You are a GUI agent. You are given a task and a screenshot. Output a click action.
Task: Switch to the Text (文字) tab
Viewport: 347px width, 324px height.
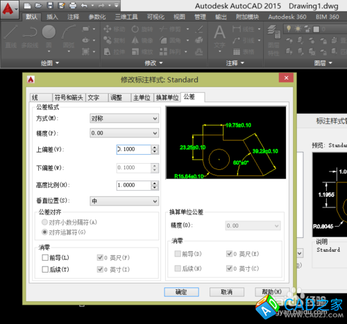pos(96,98)
